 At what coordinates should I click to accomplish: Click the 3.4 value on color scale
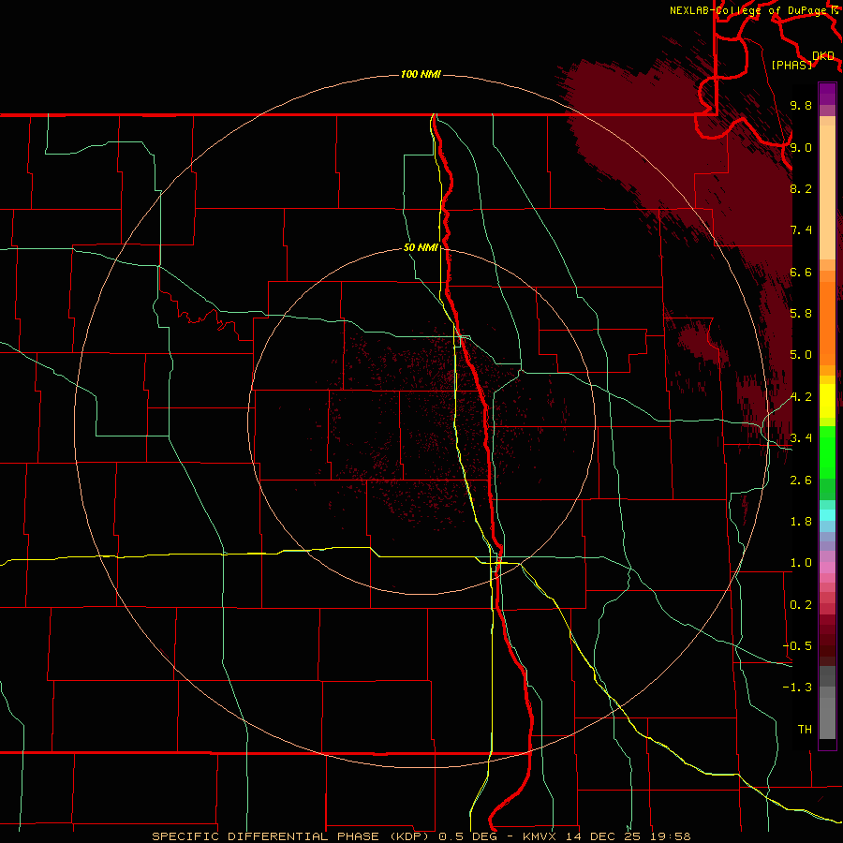(801, 438)
